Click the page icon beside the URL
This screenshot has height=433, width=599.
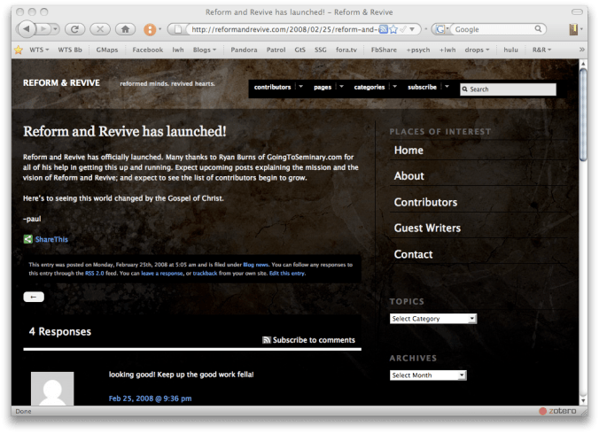click(x=177, y=29)
